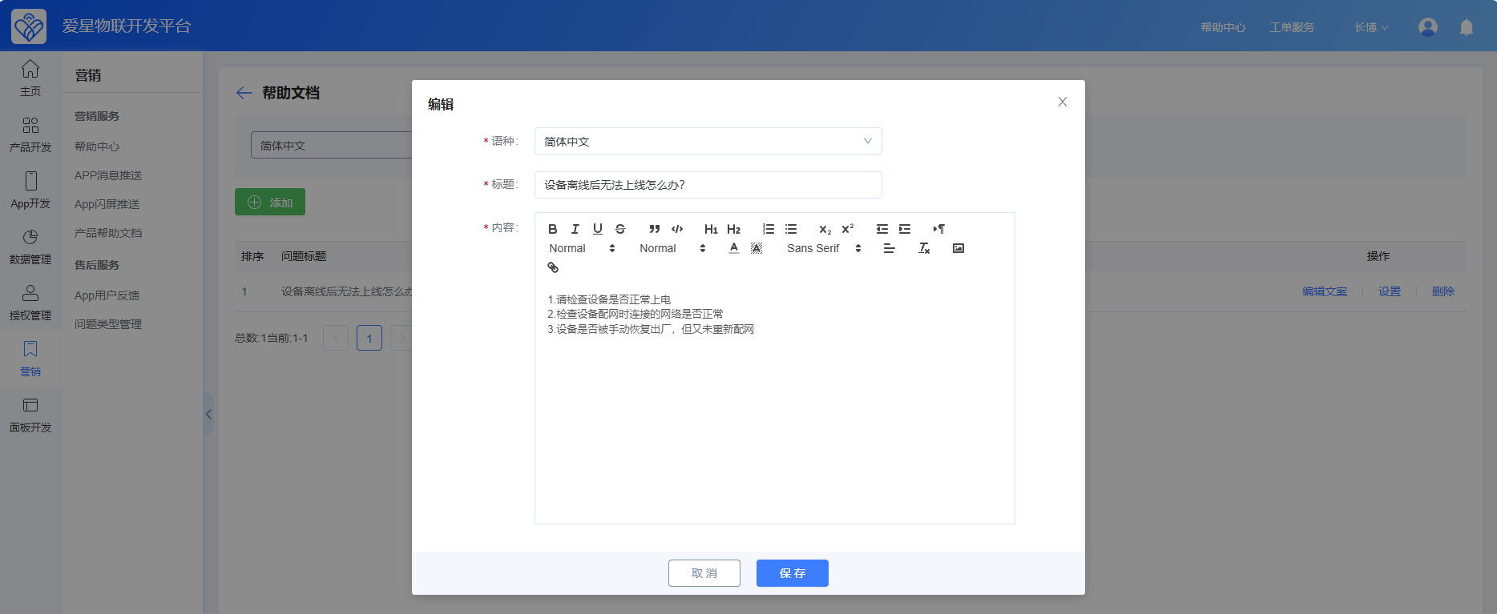Insert an image into content
The image size is (1497, 614).
(x=958, y=248)
